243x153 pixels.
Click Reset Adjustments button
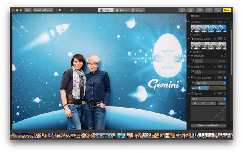[x=208, y=125]
